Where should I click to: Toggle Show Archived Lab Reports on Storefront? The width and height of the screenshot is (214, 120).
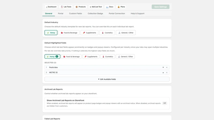(x=165, y=103)
